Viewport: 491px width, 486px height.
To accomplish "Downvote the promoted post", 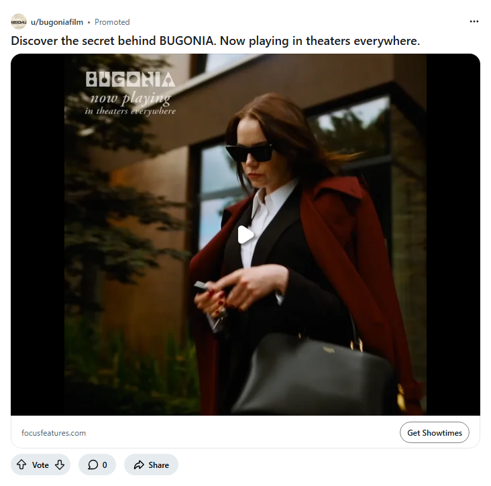I will point(60,465).
